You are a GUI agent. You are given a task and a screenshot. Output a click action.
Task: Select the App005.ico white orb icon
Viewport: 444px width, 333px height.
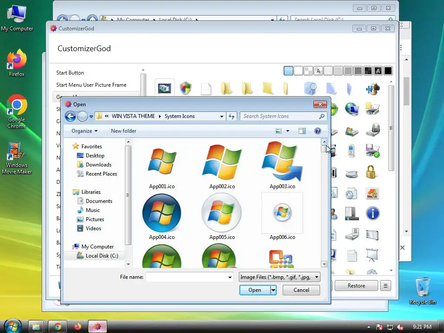point(222,213)
